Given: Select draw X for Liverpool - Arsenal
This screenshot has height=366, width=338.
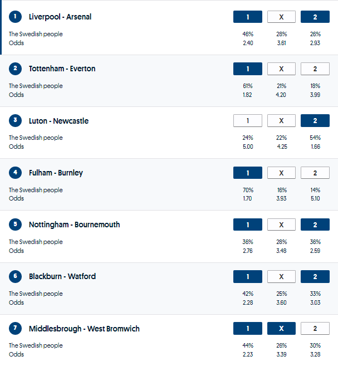Looking at the screenshot, I should coord(281,17).
